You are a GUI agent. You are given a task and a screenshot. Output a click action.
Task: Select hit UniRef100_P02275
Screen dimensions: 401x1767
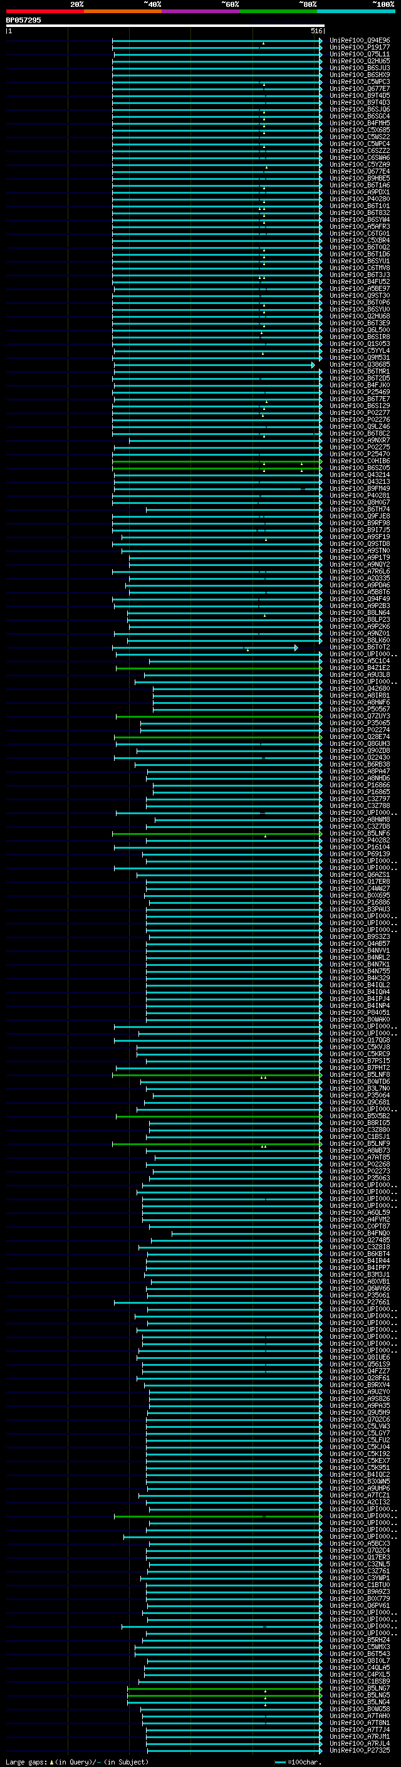point(360,448)
